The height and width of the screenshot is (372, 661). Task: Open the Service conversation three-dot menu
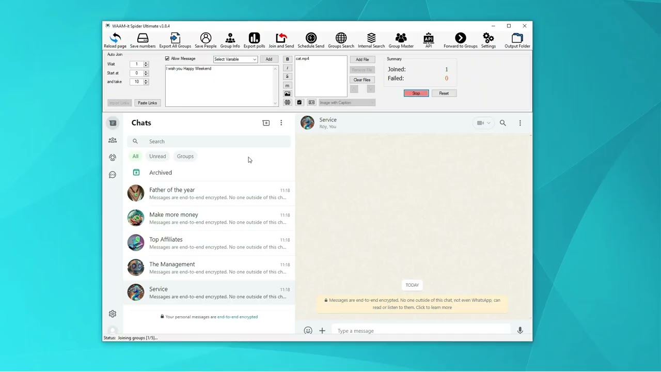520,123
